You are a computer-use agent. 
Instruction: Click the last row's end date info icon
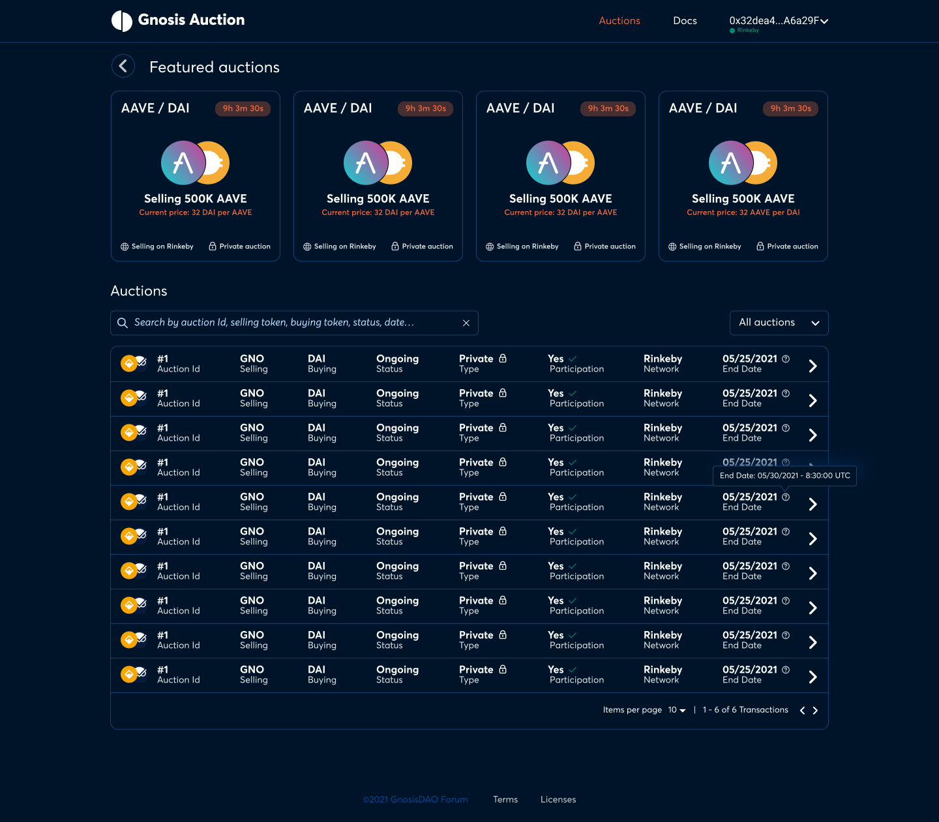[786, 669]
